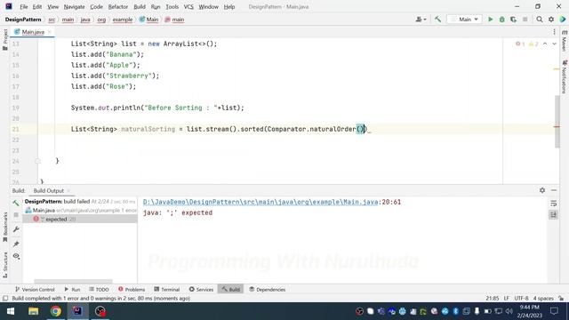This screenshot has width=569, height=320.
Task: Click the Main class breadcrumb
Action: 148,20
